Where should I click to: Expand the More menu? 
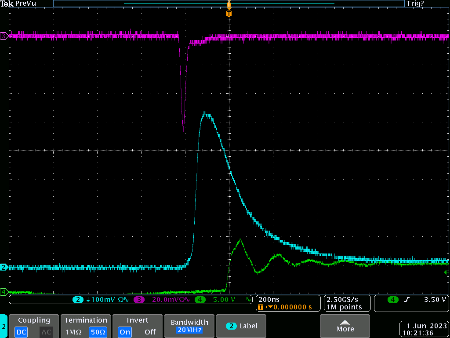345,326
